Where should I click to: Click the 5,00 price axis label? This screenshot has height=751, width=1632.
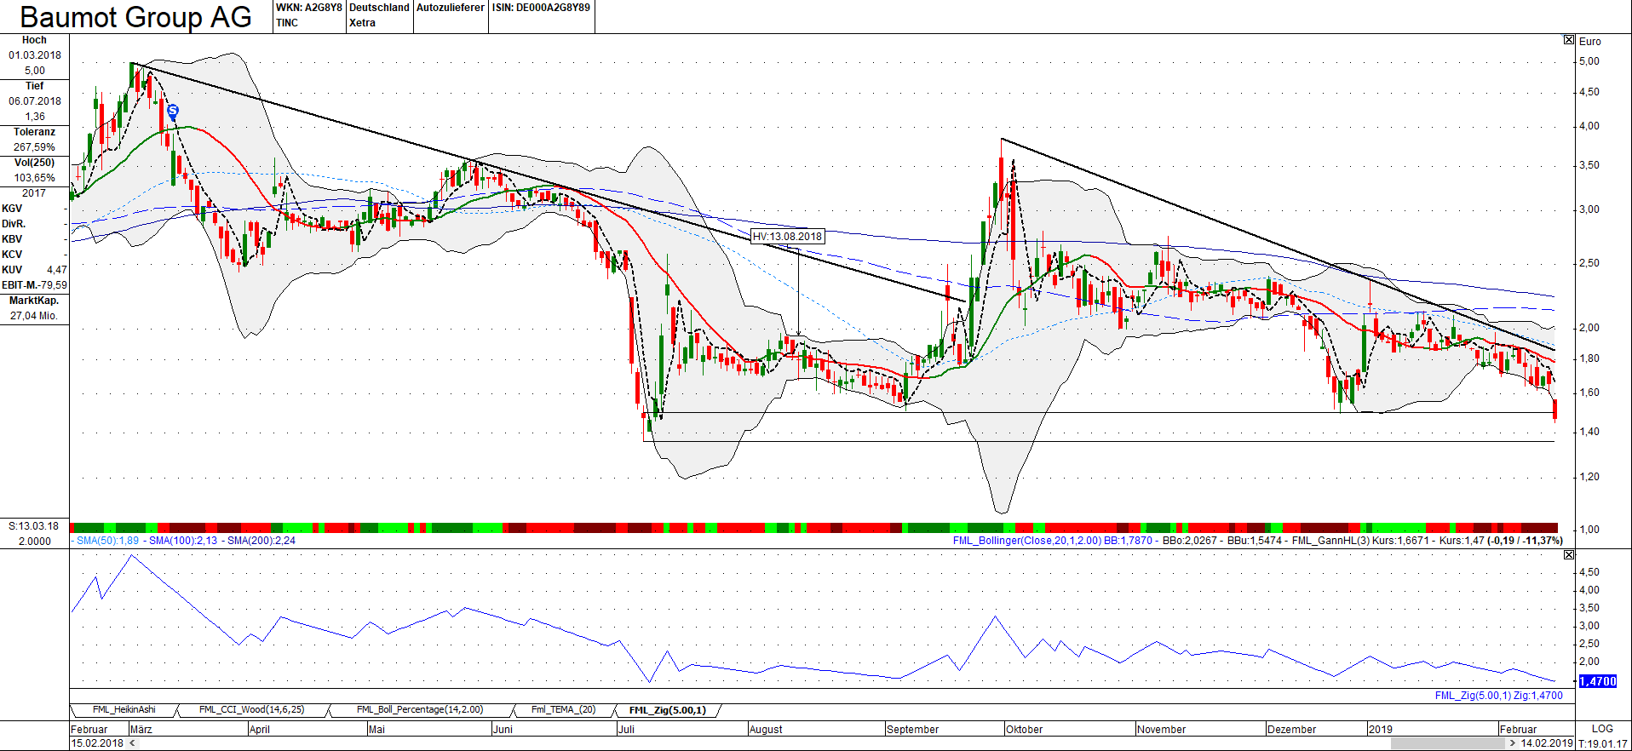pos(1589,61)
